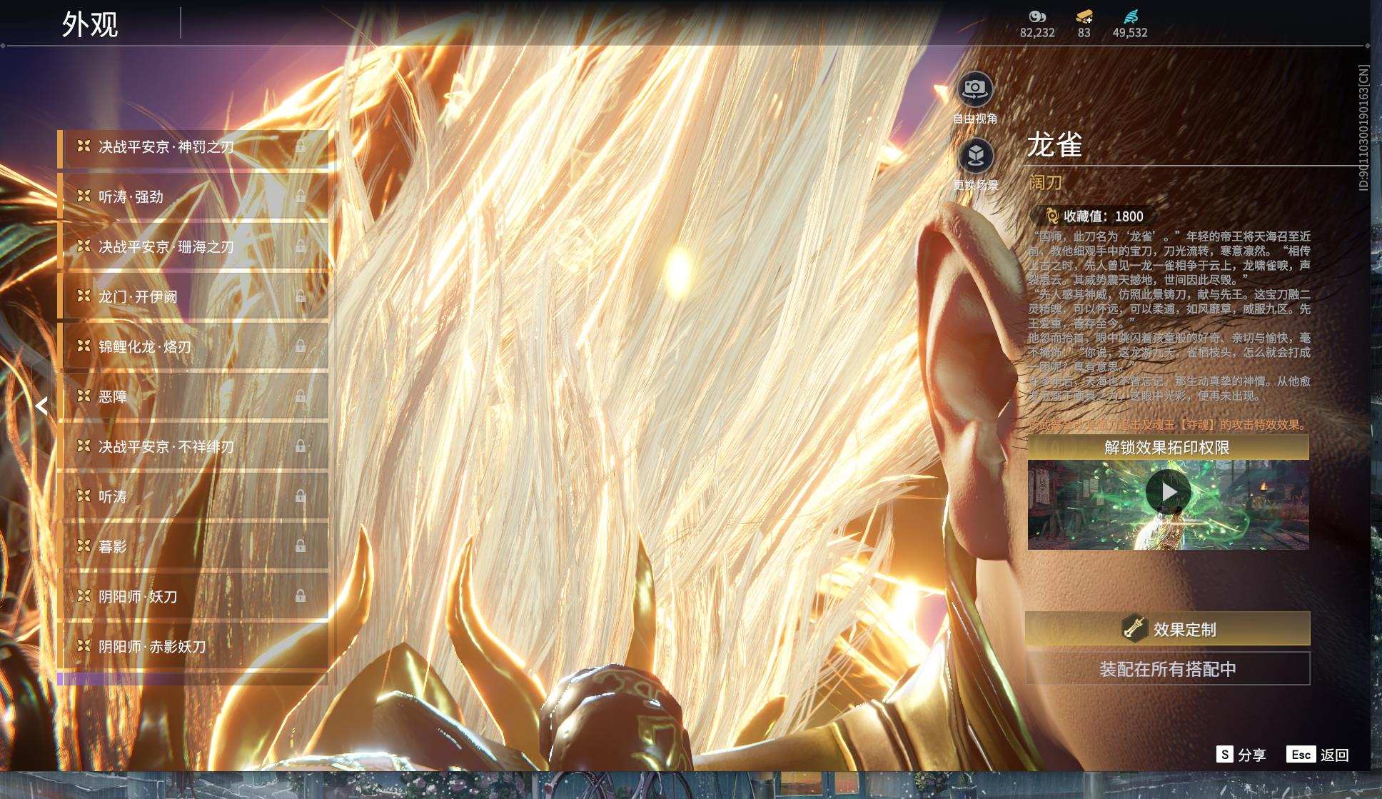The width and height of the screenshot is (1382, 799).
Task: Select the 阴阳师·赤影妖刀 skin
Action: click(x=193, y=646)
